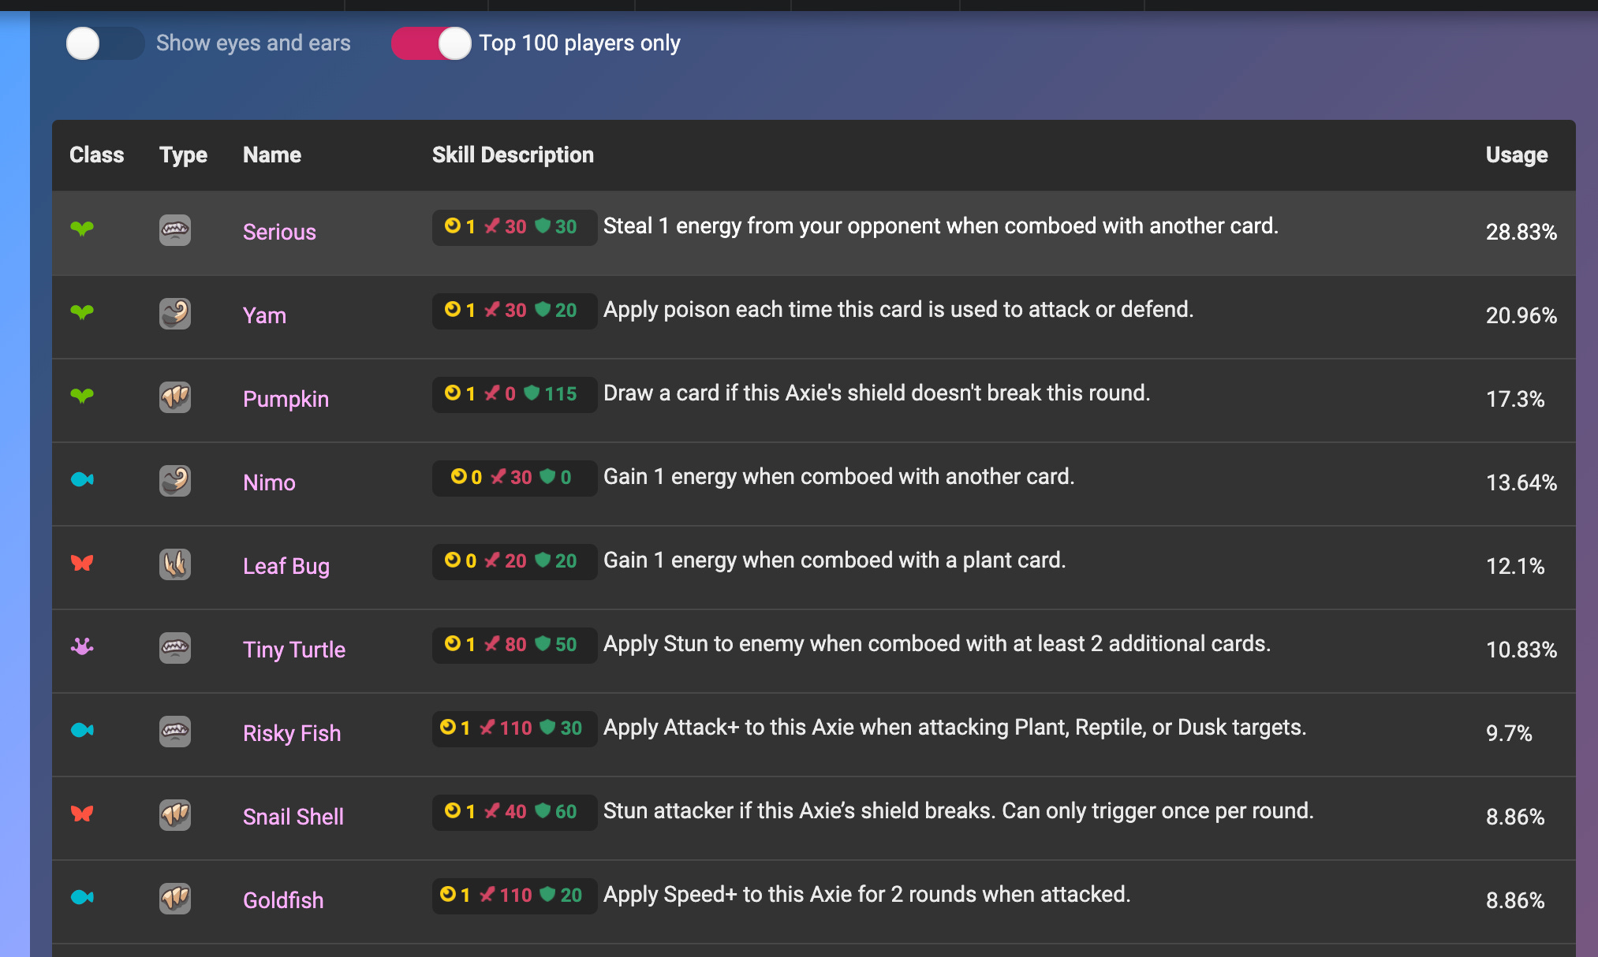Sort table by Usage column header
The height and width of the screenshot is (957, 1598).
[1516, 155]
